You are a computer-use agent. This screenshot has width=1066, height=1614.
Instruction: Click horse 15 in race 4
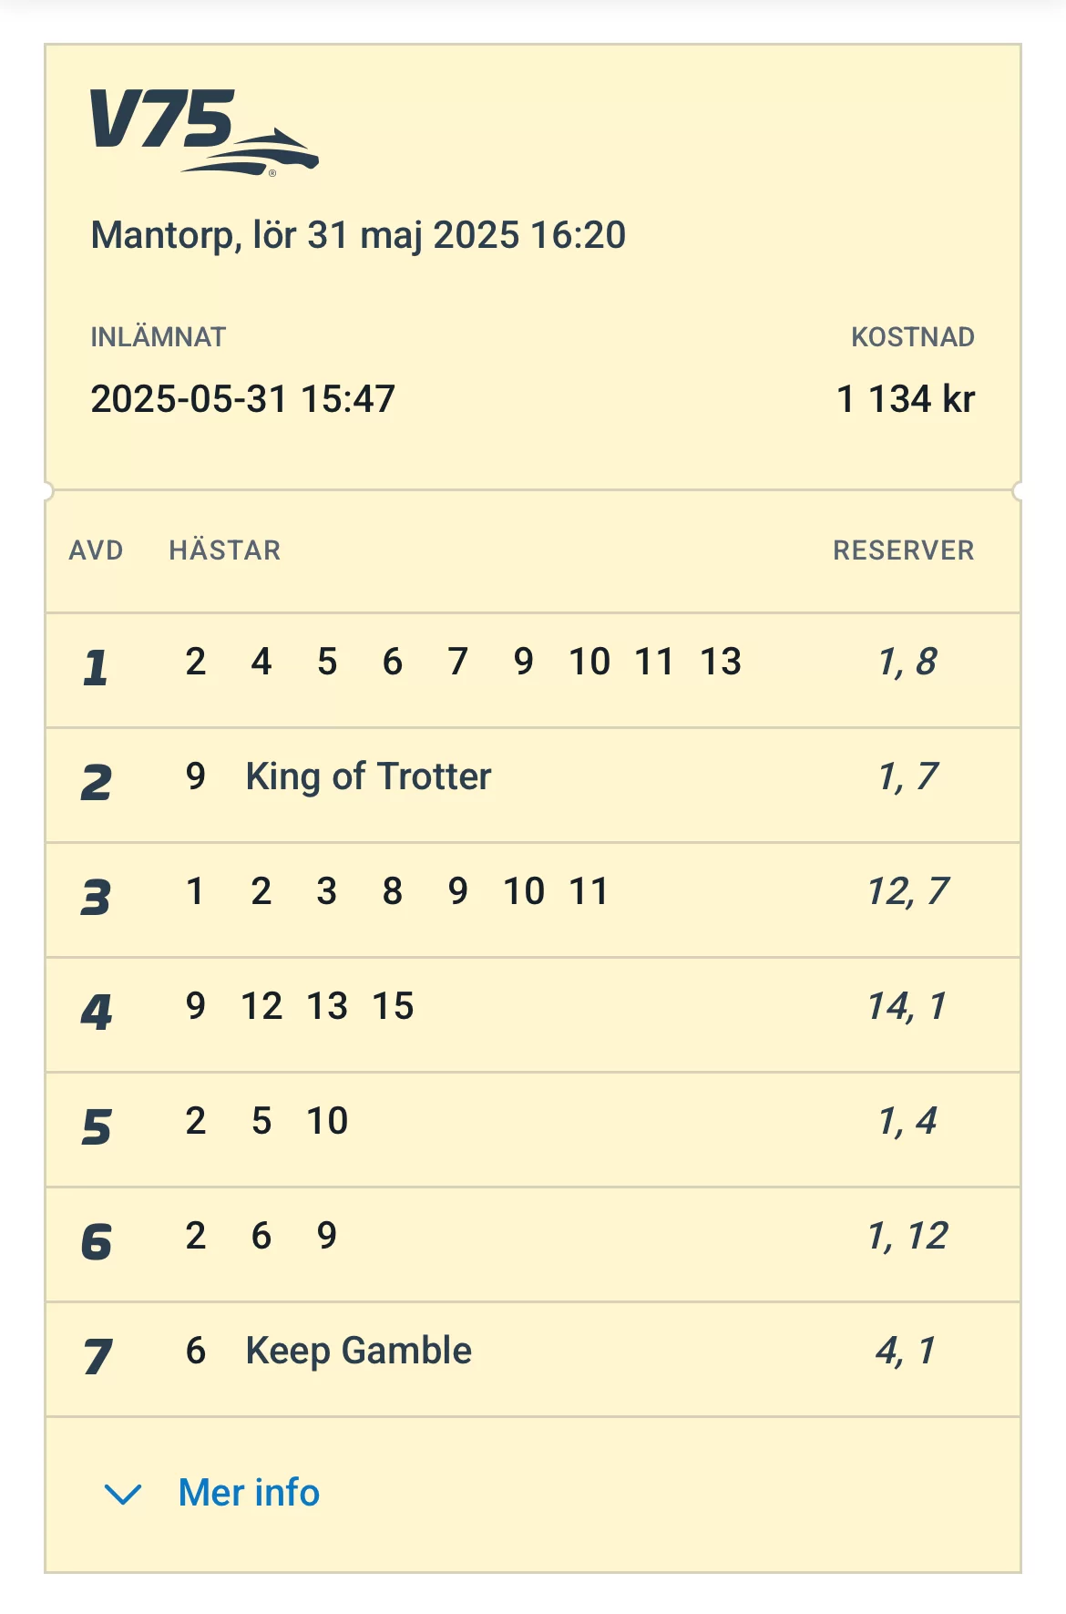pos(393,1006)
